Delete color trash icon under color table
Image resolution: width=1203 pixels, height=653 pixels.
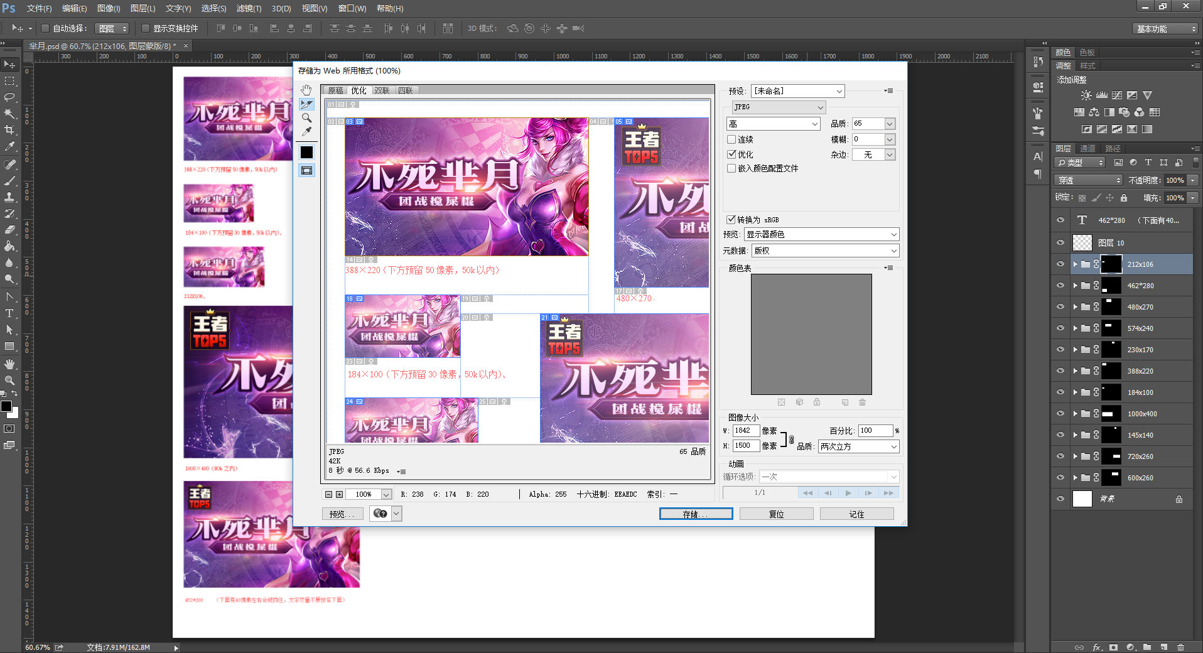click(x=862, y=402)
